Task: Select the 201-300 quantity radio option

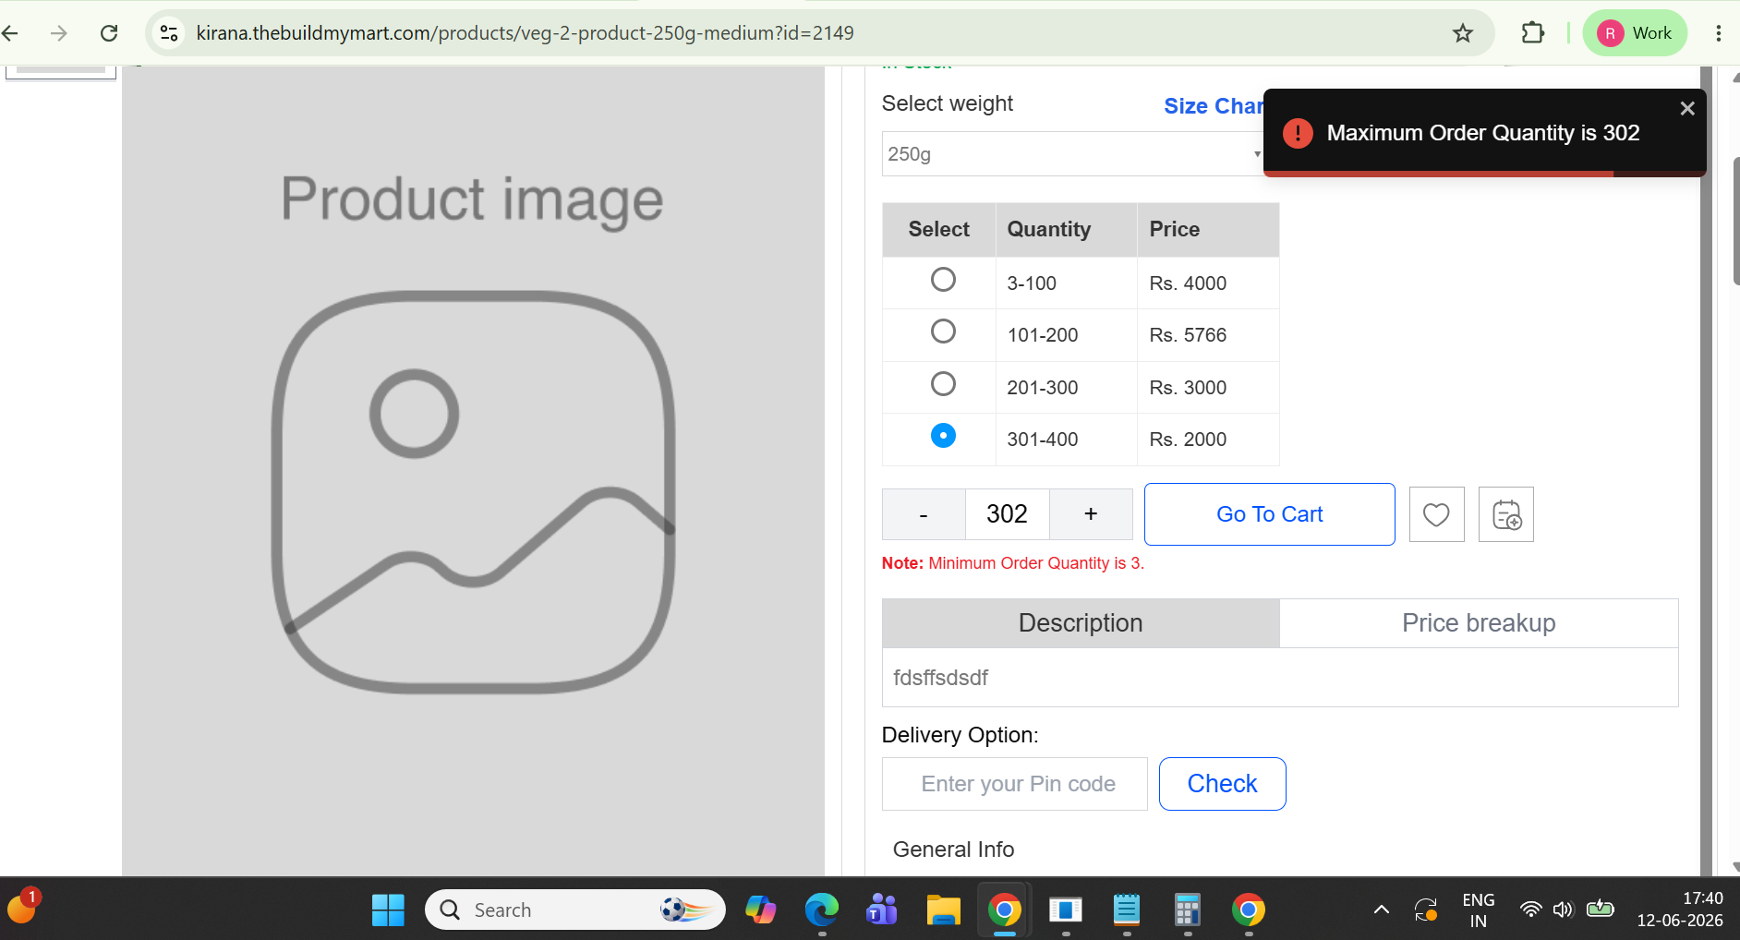Action: [943, 384]
